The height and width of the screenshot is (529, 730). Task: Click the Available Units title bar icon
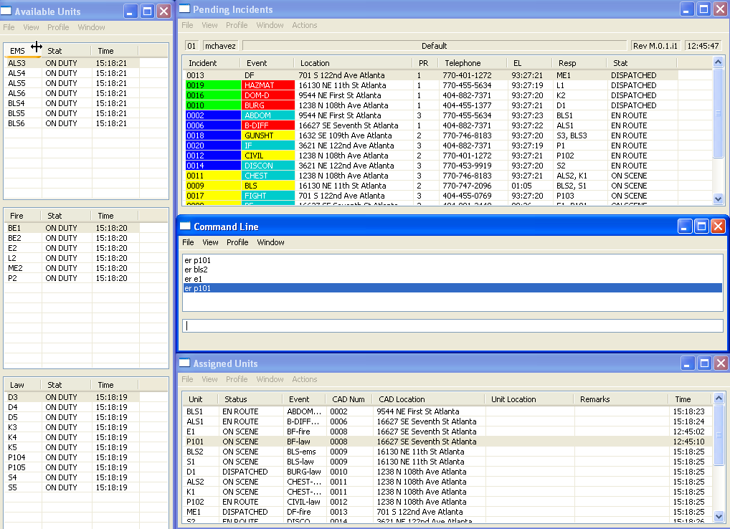tap(7, 11)
